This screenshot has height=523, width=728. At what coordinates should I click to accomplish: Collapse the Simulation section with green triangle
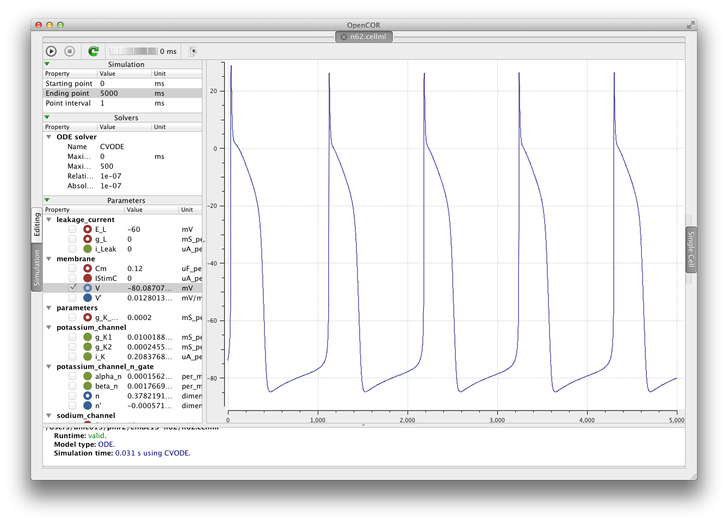pos(47,64)
